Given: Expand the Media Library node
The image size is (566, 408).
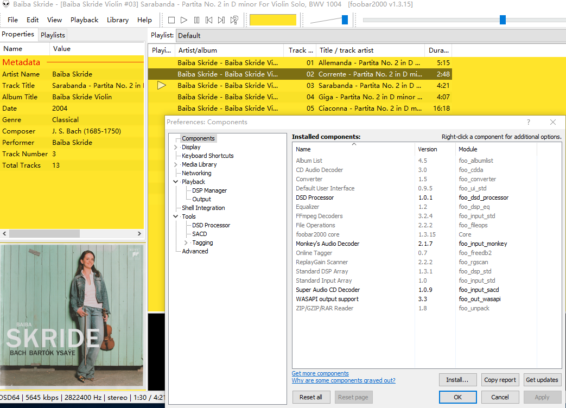Looking at the screenshot, I should (175, 164).
